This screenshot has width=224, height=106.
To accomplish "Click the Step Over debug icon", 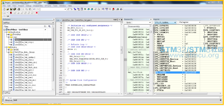I will click(15, 13).
